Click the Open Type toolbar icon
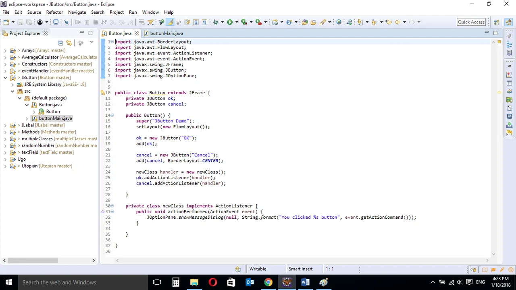Screen dimensions: 516x290 pyautogui.click(x=305, y=22)
